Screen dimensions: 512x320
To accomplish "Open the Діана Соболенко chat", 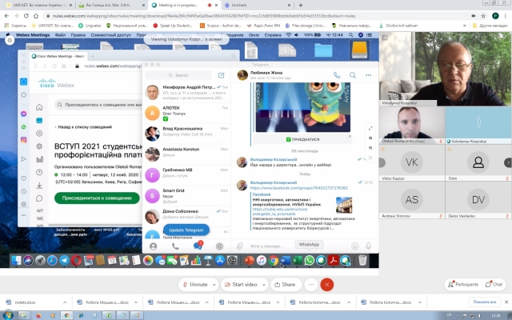I will [186, 216].
